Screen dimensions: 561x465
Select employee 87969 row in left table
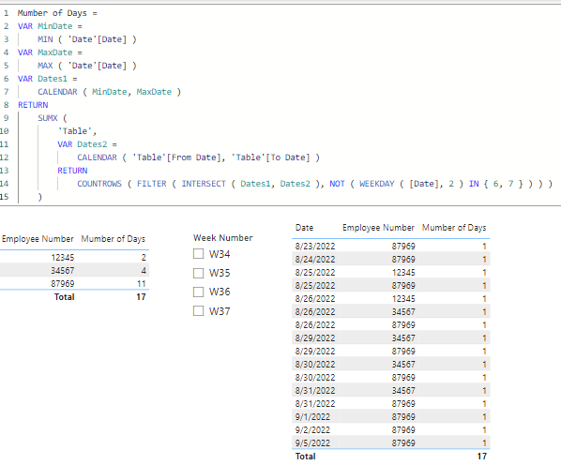[74, 284]
